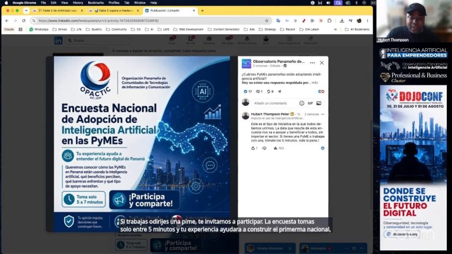Open the red pen extension icon
452x254 pixels.
(x=304, y=21)
